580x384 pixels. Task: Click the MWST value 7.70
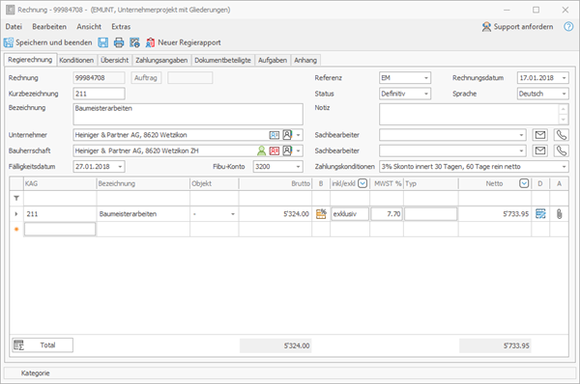pyautogui.click(x=387, y=214)
